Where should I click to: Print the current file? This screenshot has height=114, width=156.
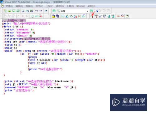[18, 11]
